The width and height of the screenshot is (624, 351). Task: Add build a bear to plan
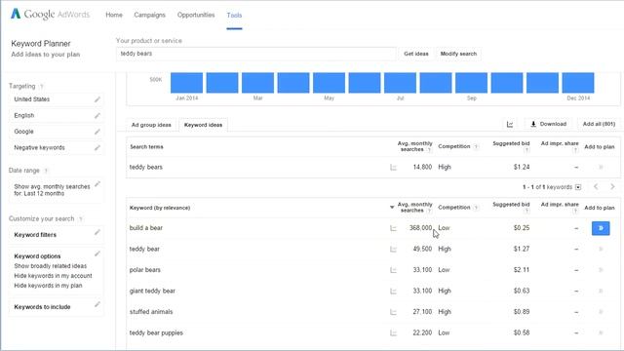click(x=601, y=228)
